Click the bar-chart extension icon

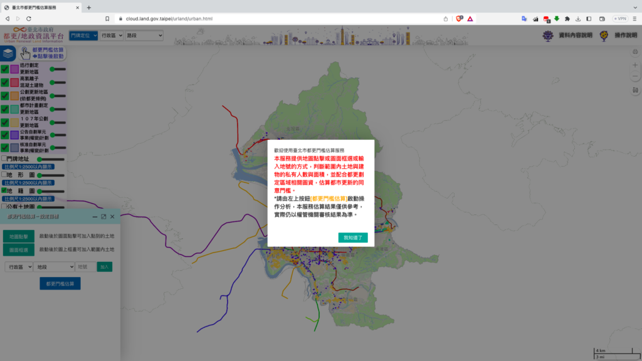tap(535, 19)
